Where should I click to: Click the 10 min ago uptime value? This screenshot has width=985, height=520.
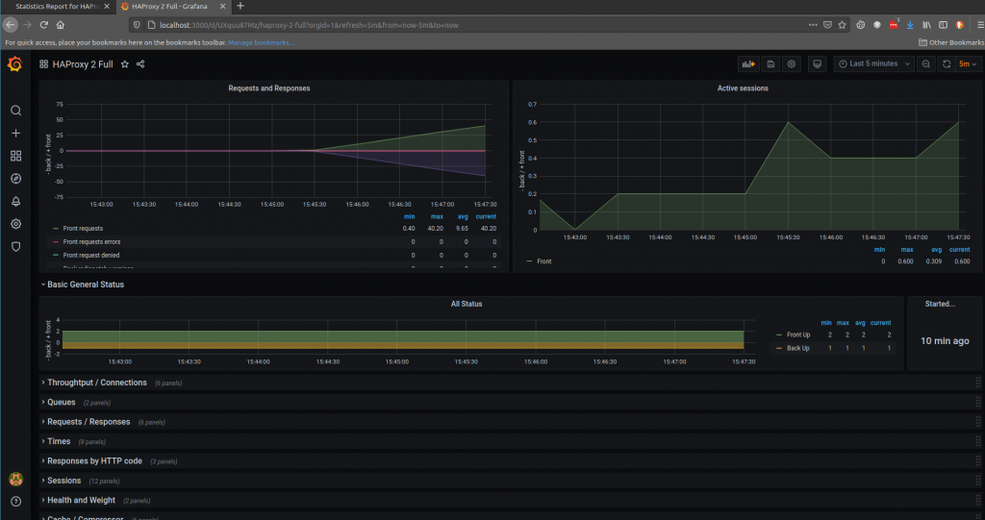pyautogui.click(x=945, y=341)
